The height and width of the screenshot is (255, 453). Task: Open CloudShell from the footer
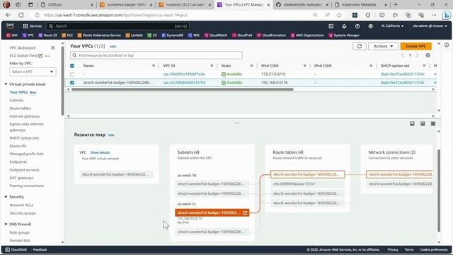coord(16,249)
